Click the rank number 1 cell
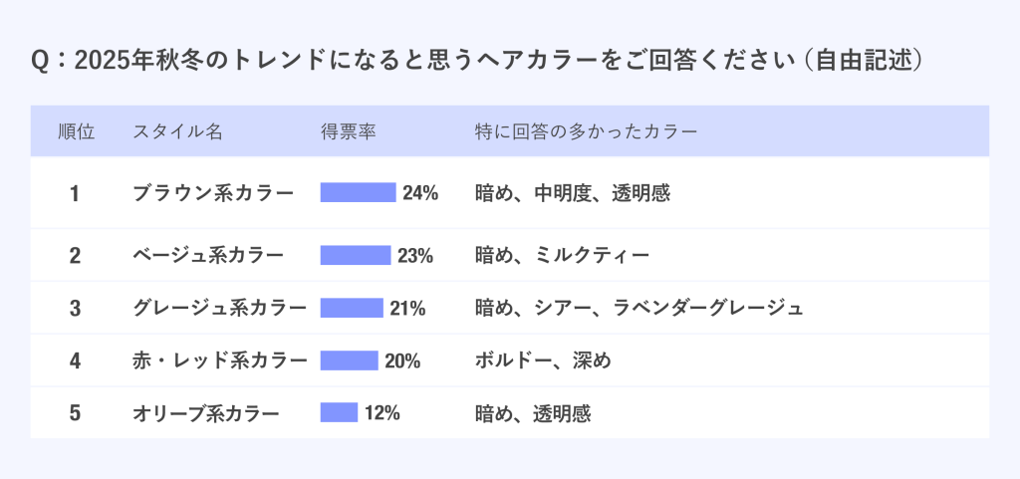Image resolution: width=1020 pixels, height=479 pixels. coord(75,193)
